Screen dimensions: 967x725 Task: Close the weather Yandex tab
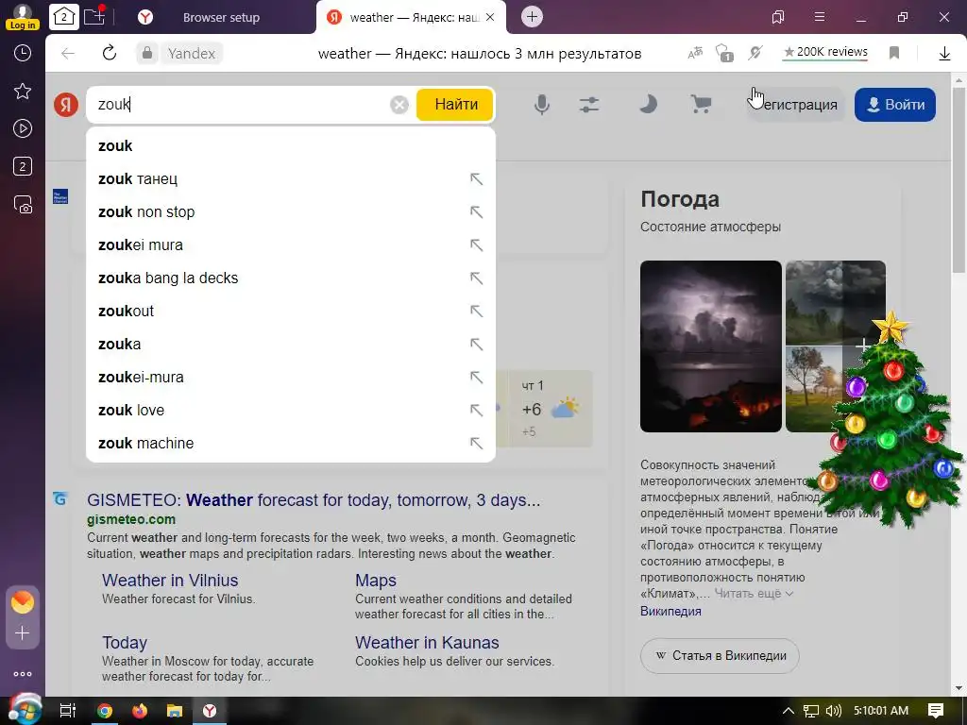pos(490,17)
